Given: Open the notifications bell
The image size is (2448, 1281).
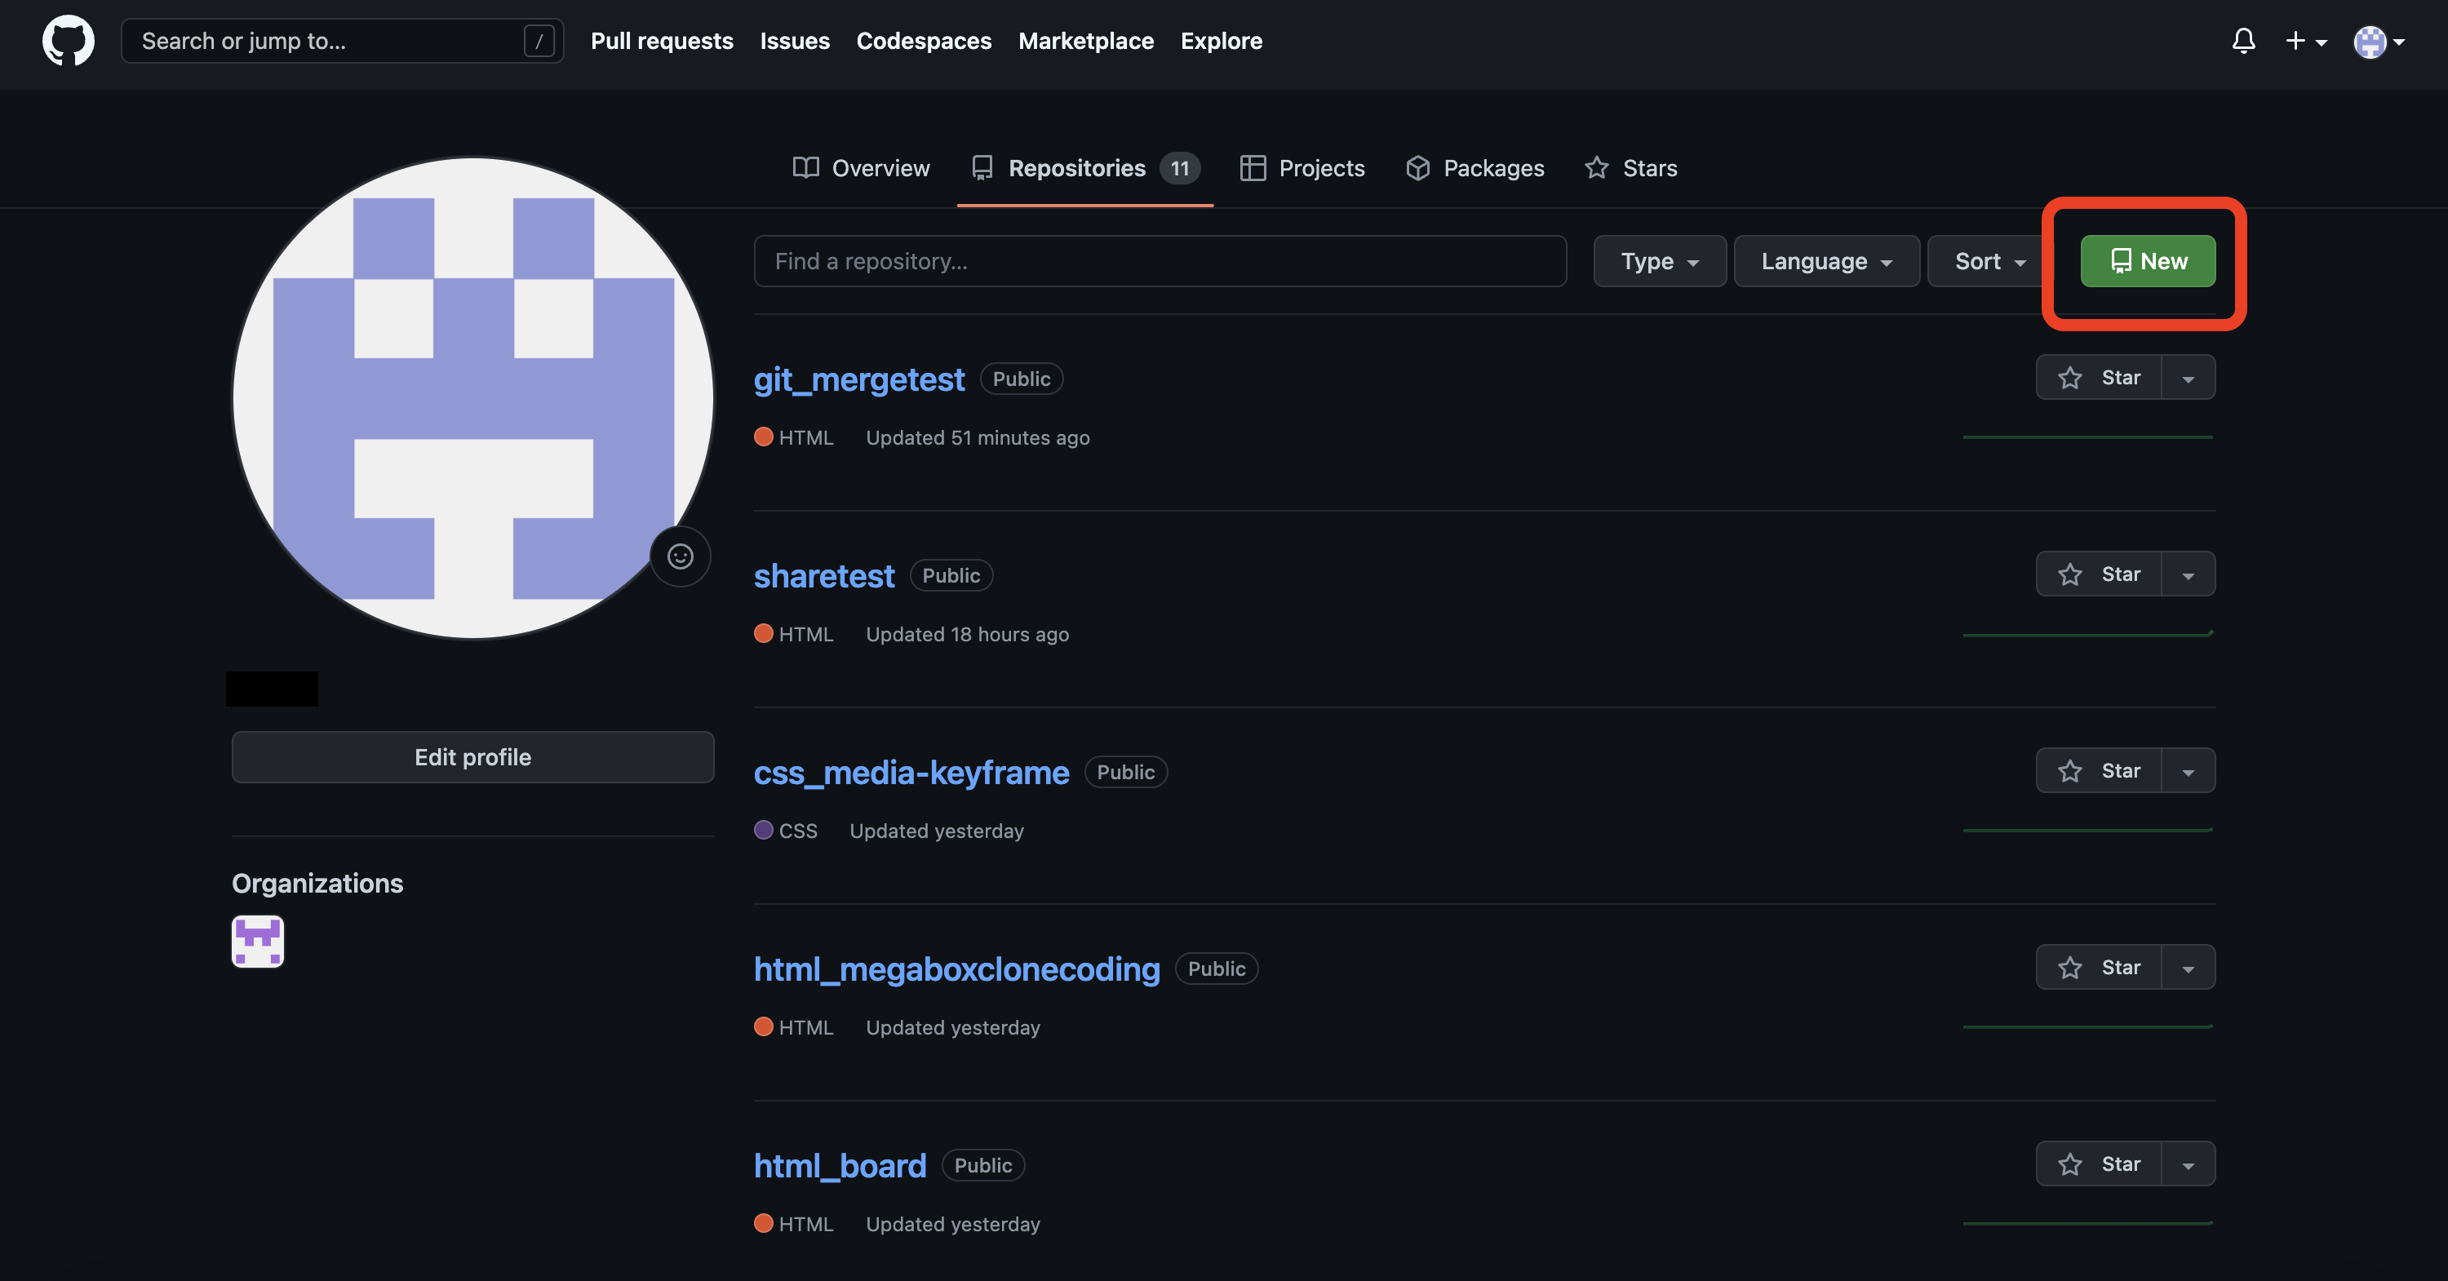Looking at the screenshot, I should pos(2242,41).
